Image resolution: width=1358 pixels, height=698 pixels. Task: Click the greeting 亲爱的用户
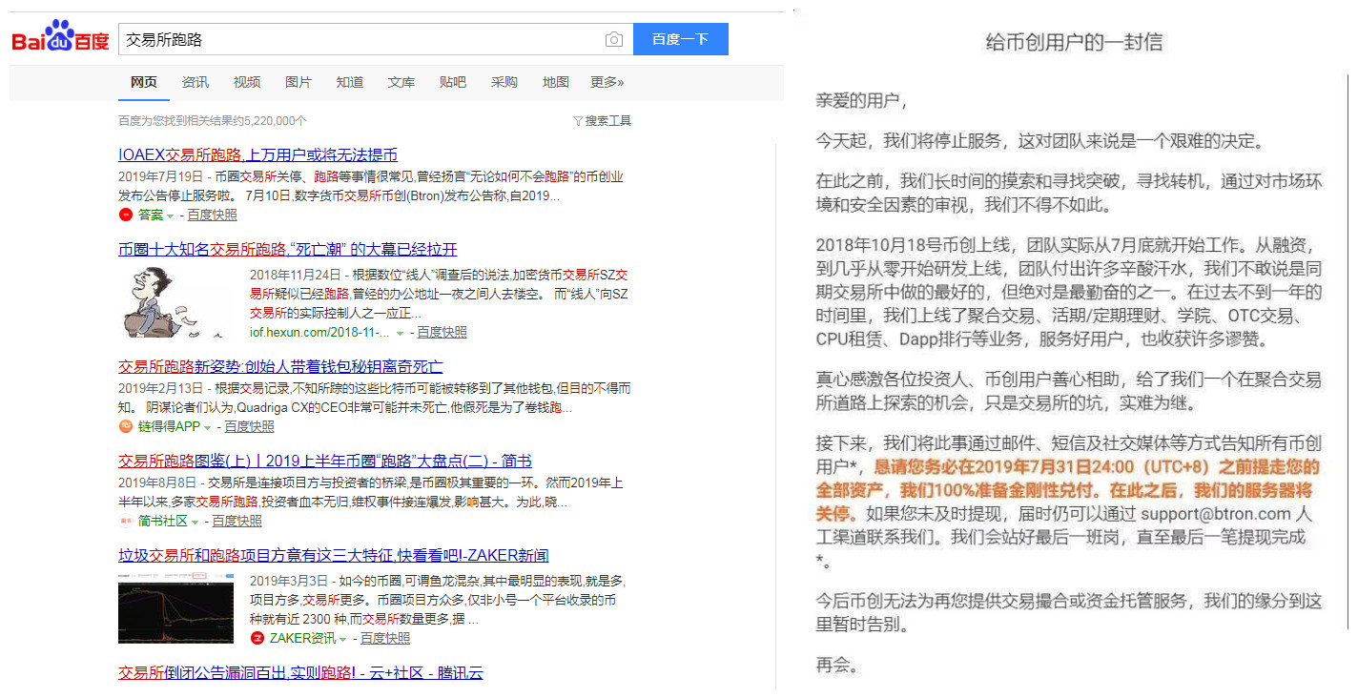coord(861,101)
